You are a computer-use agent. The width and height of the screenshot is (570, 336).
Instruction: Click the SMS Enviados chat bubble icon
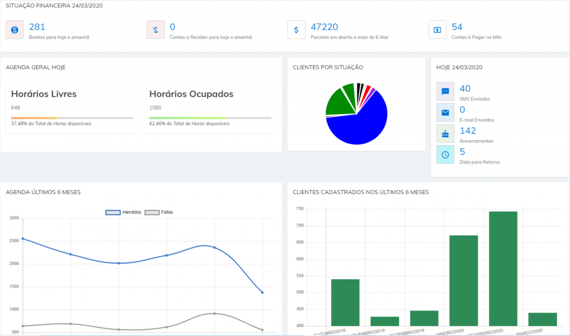445,91
